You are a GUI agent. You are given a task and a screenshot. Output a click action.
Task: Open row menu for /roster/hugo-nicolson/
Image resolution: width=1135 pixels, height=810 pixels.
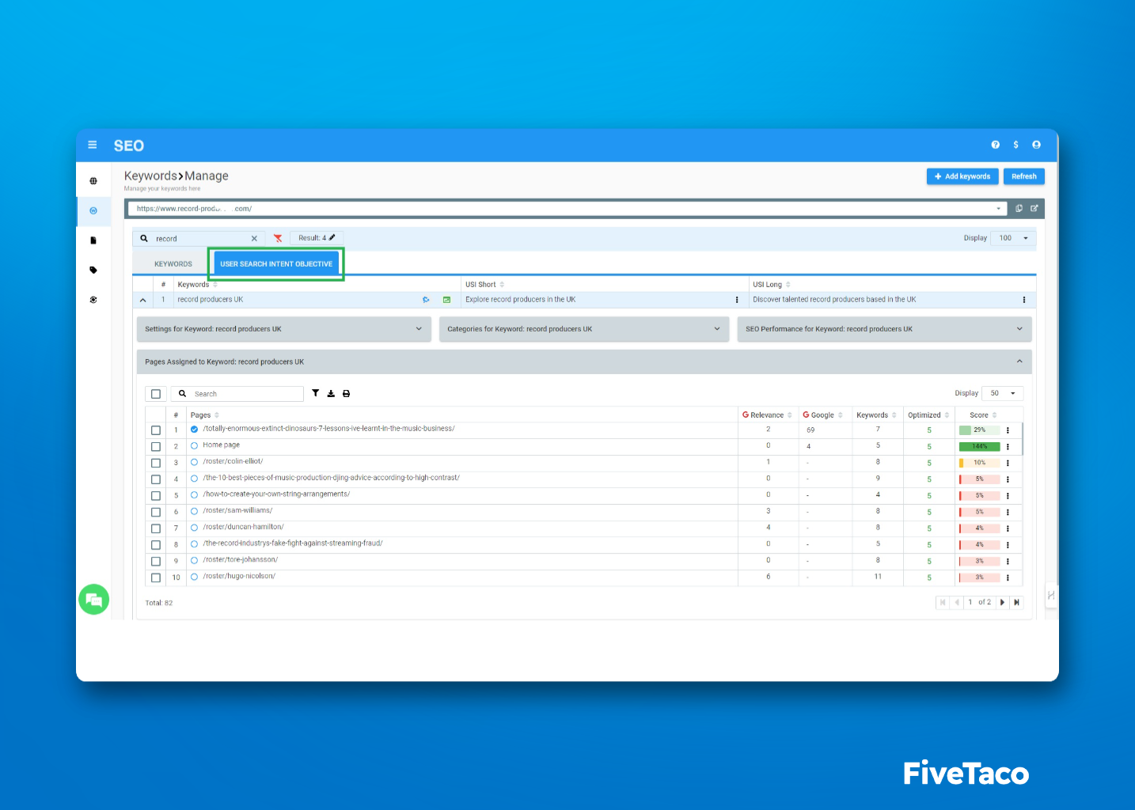click(x=1008, y=577)
